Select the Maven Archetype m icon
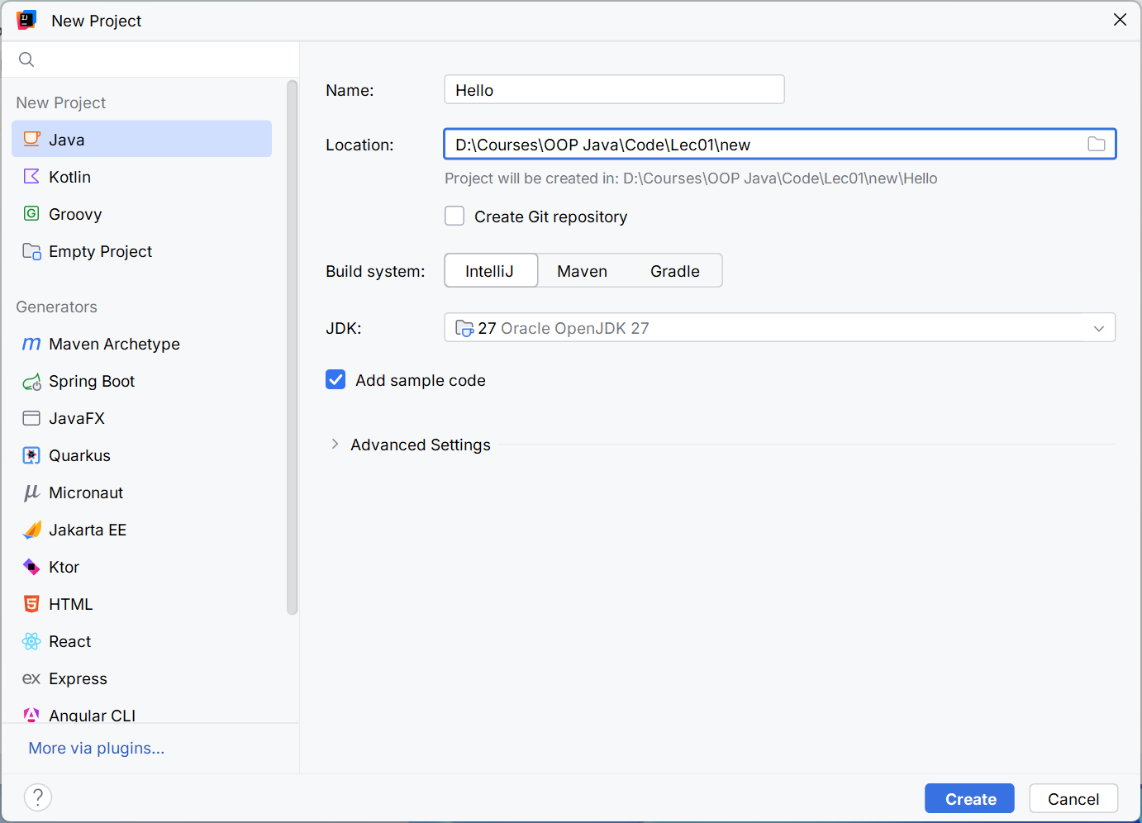The width and height of the screenshot is (1142, 823). [x=31, y=344]
